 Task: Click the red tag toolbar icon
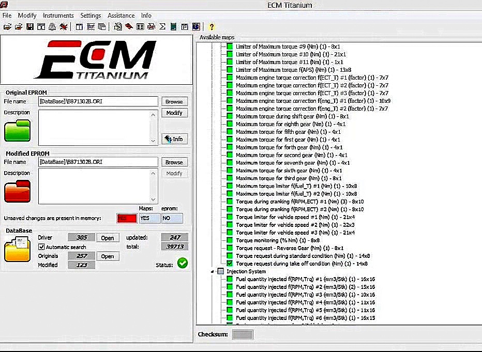pos(129,27)
